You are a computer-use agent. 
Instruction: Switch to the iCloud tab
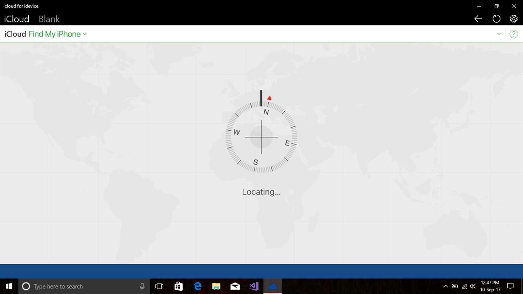click(17, 19)
